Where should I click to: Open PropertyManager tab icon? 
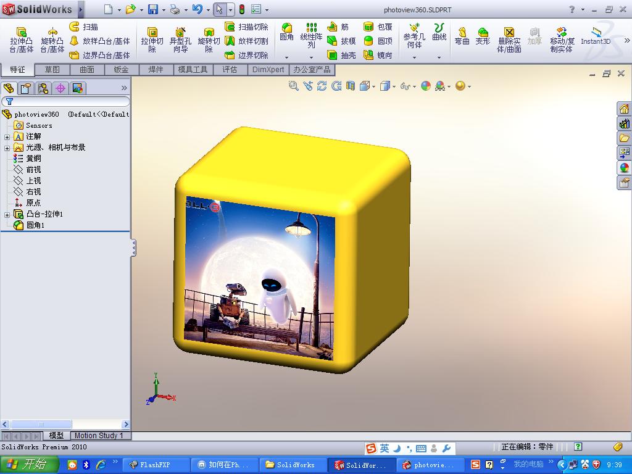(x=26, y=88)
